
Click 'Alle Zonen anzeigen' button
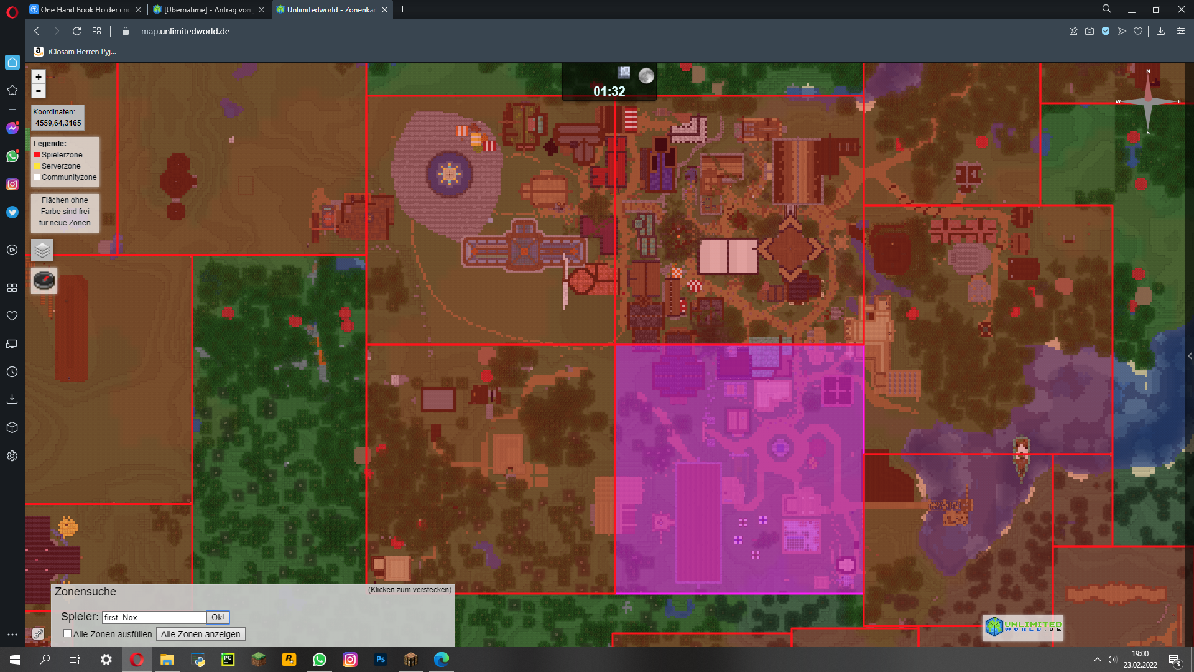click(x=200, y=634)
